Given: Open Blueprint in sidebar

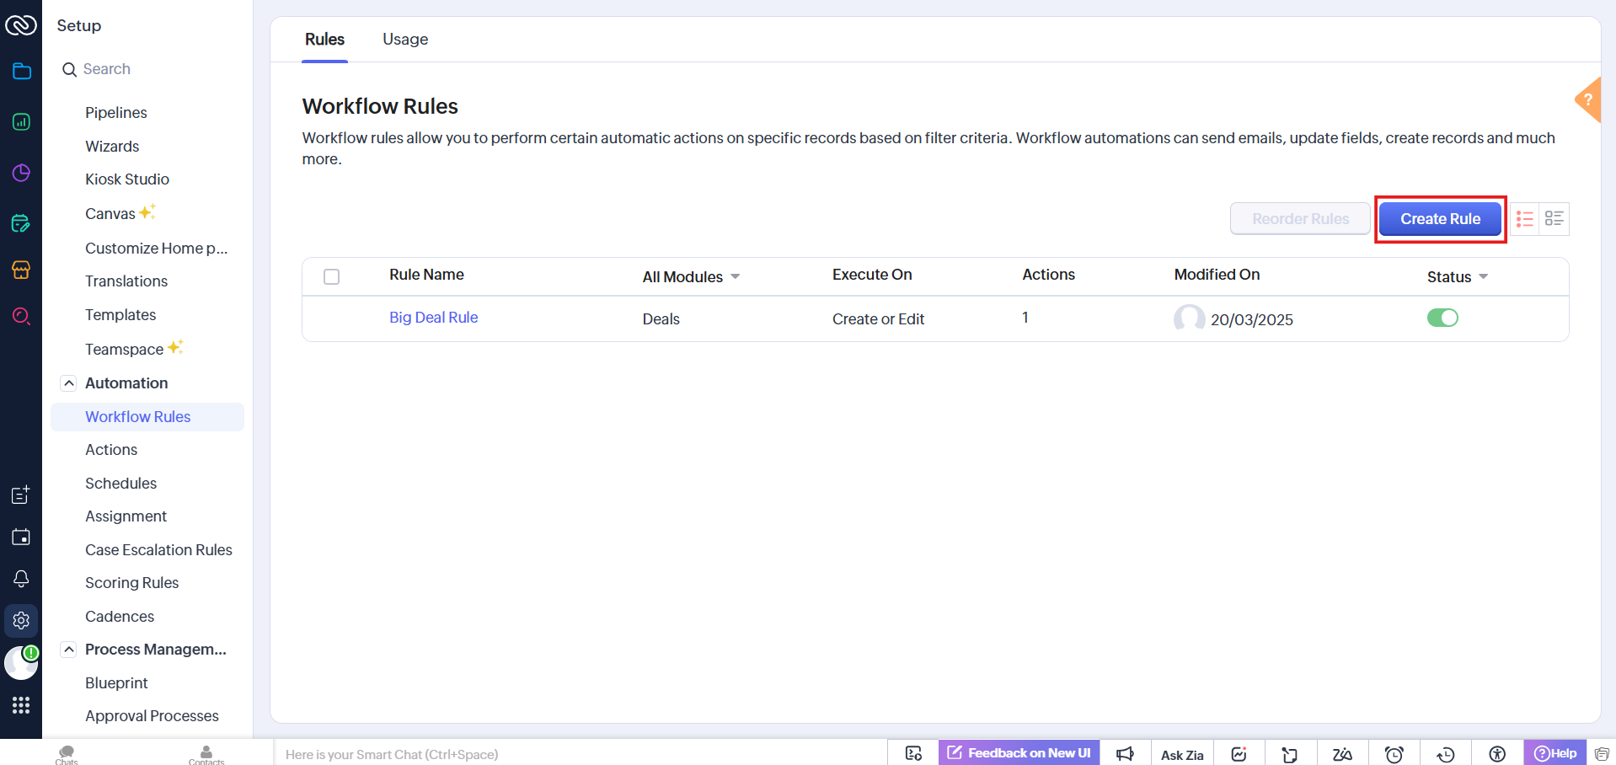Looking at the screenshot, I should [x=116, y=683].
